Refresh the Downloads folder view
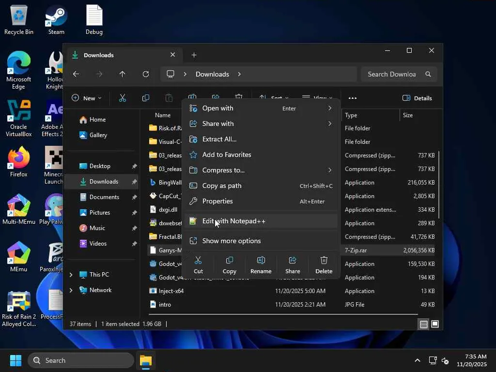 click(x=146, y=74)
